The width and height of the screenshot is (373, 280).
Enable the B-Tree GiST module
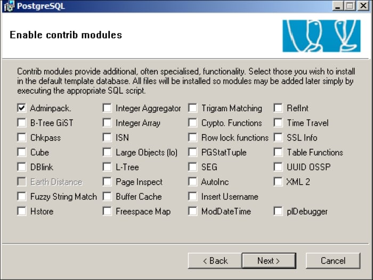tap(22, 123)
